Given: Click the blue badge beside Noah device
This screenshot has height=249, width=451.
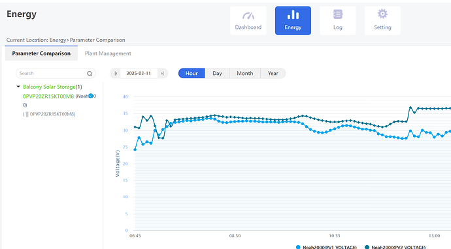Looking at the screenshot, I should [x=91, y=96].
